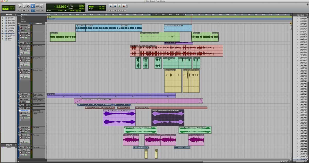The height and width of the screenshot is (163, 309).
Task: Record-enable the Glass-1 track
Action: [x=21, y=152]
